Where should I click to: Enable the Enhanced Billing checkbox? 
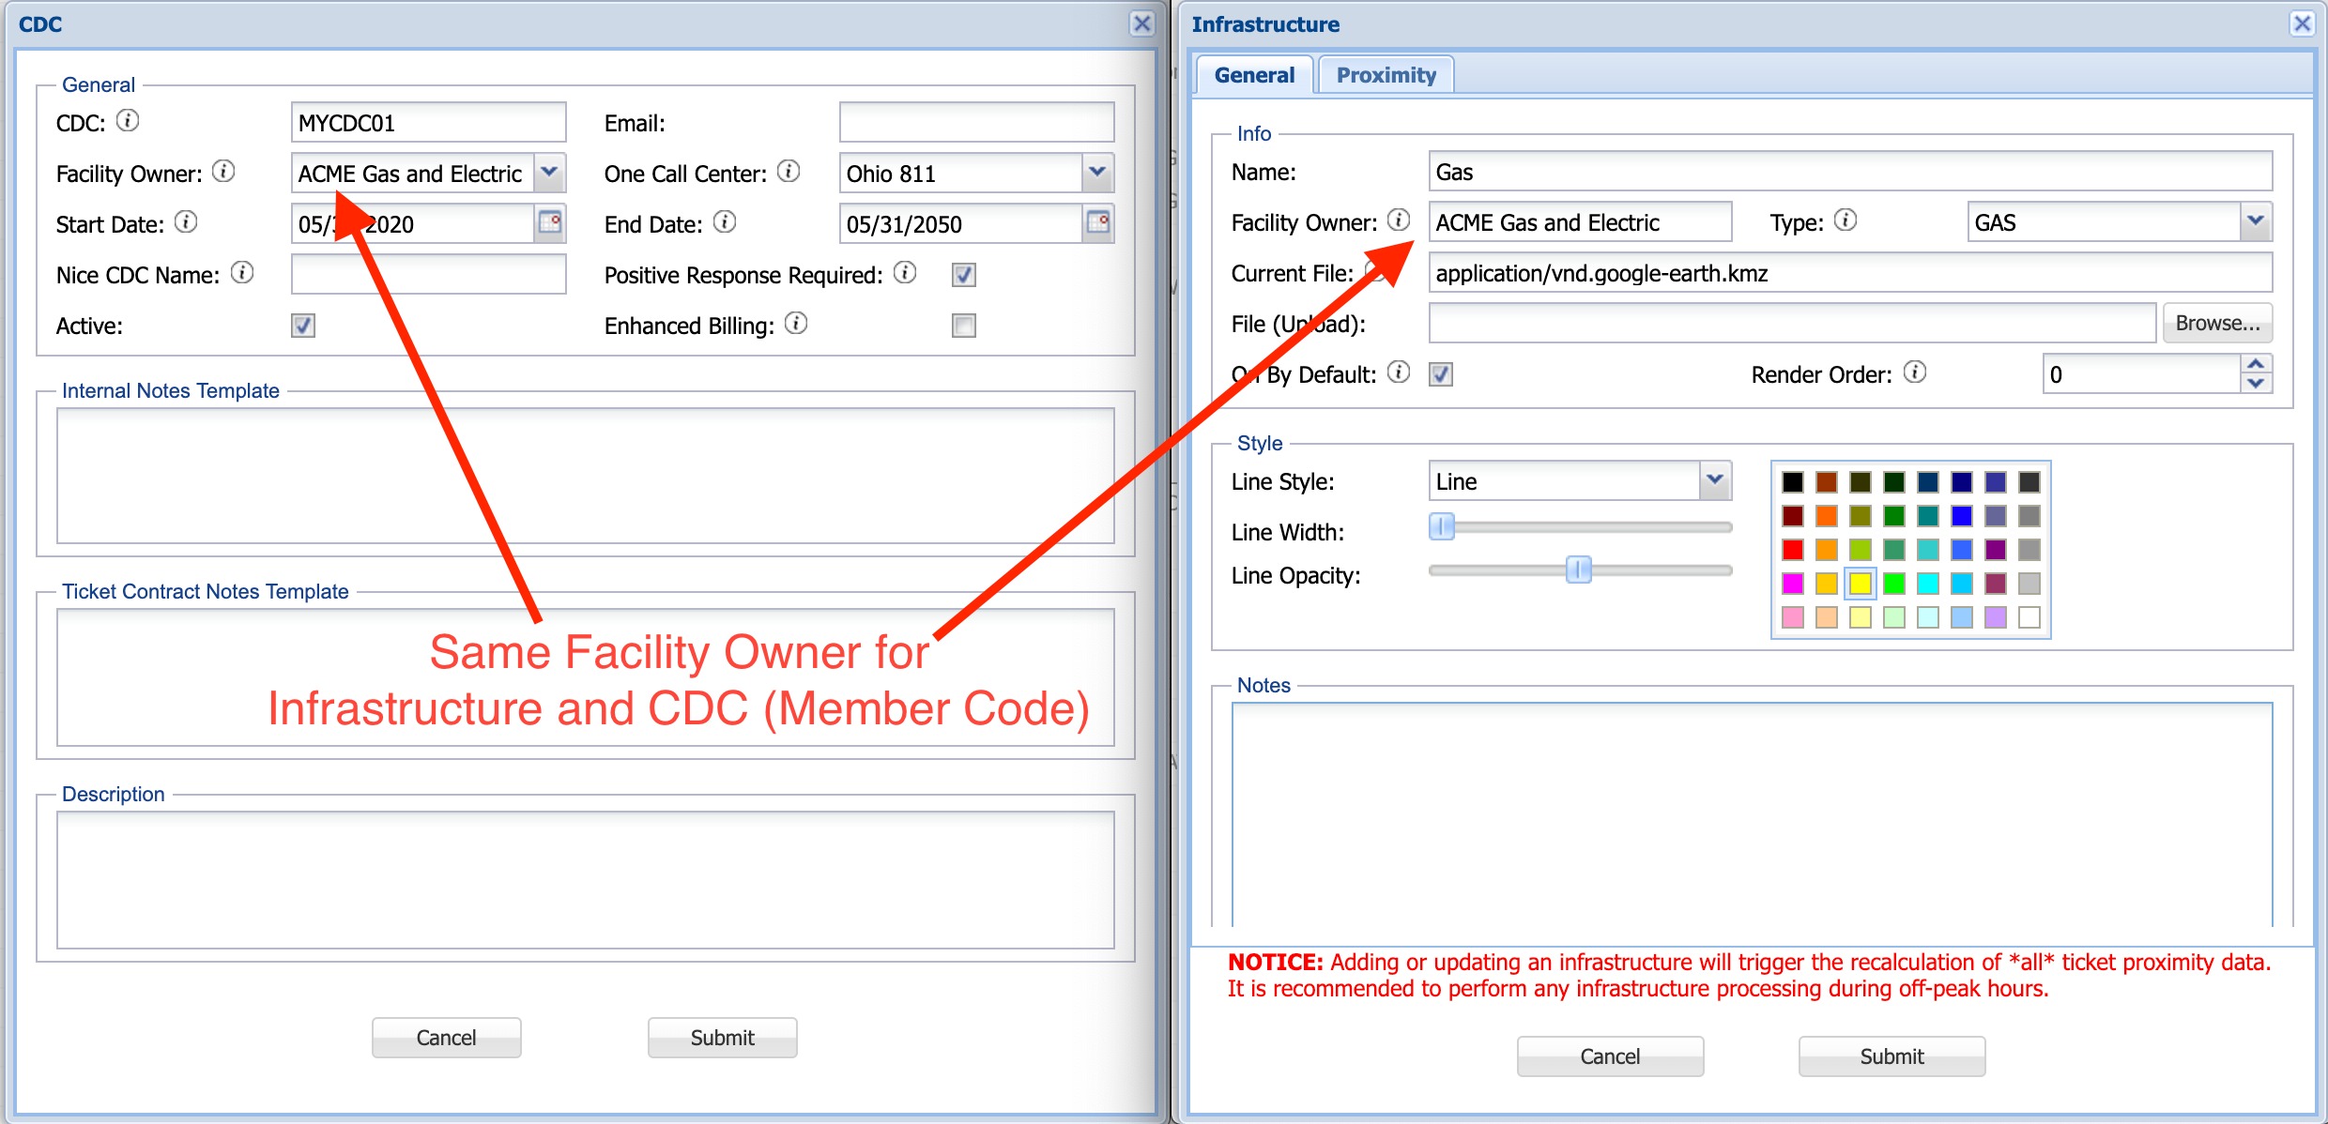[964, 326]
